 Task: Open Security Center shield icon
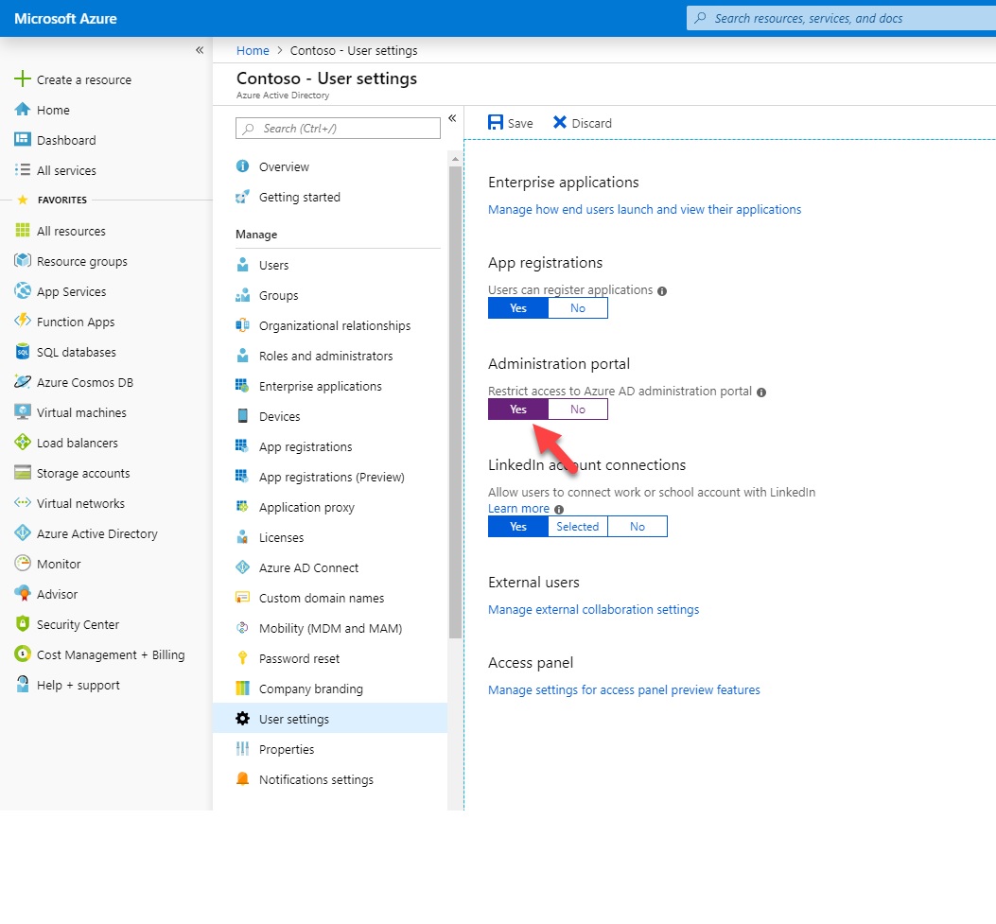click(23, 623)
